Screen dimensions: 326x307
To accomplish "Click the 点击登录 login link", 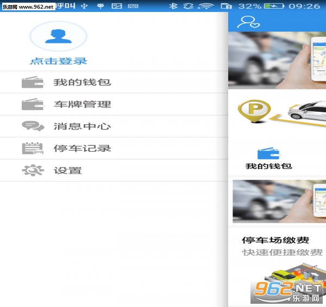I will pyautogui.click(x=58, y=61).
